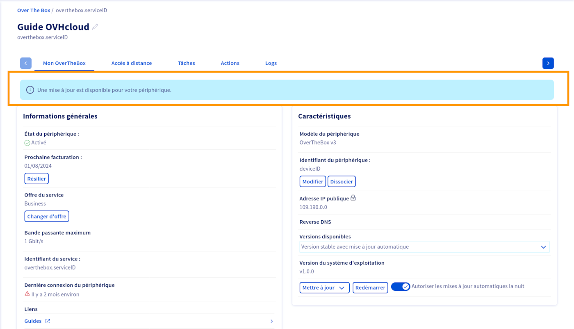
Task: Disable automatic nightly updates toggle
Action: [400, 287]
